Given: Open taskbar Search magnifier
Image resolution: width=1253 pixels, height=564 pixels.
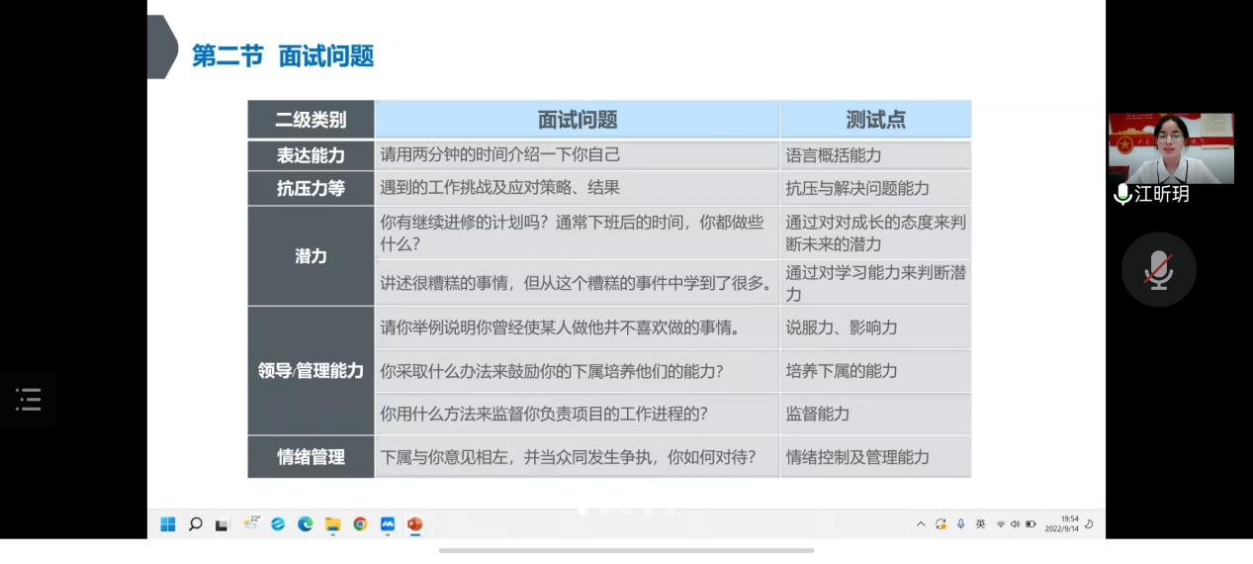Looking at the screenshot, I should 195,524.
